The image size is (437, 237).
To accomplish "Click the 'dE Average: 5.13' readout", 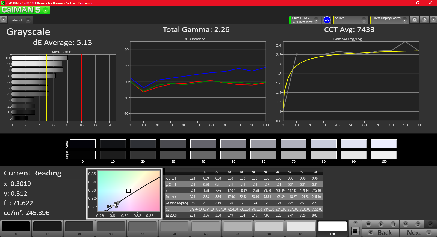I will coord(63,42).
